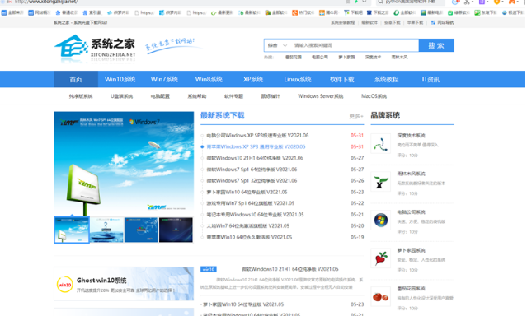Open the MacOS系统 sub-navigation link
This screenshot has width=527, height=316.
374,96
